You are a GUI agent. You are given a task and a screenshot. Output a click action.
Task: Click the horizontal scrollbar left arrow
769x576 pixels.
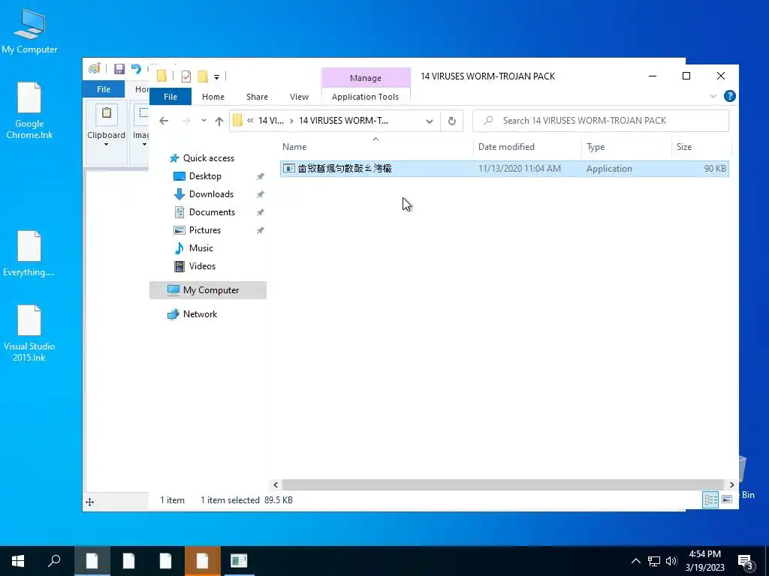[x=276, y=485]
